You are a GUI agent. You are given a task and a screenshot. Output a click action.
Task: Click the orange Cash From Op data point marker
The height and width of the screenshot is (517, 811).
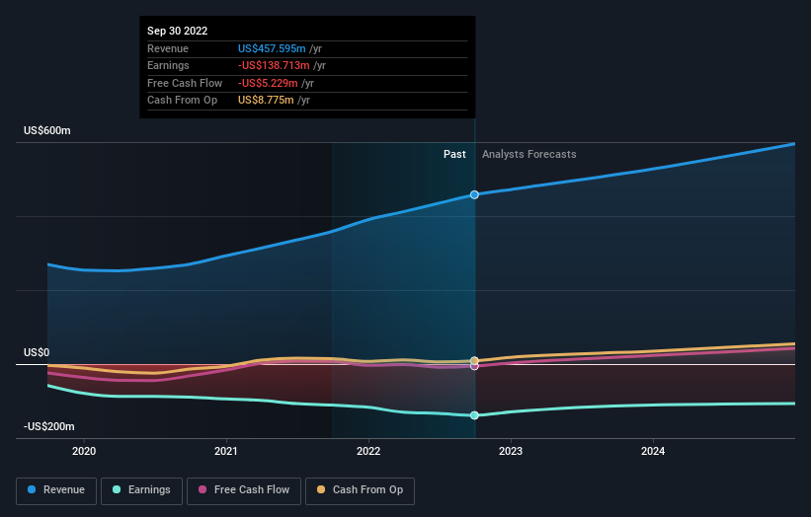coord(474,360)
